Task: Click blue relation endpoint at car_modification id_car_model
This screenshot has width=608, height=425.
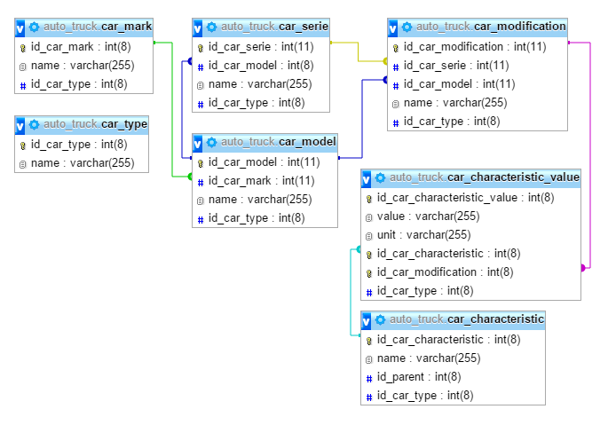Action: 385,80
